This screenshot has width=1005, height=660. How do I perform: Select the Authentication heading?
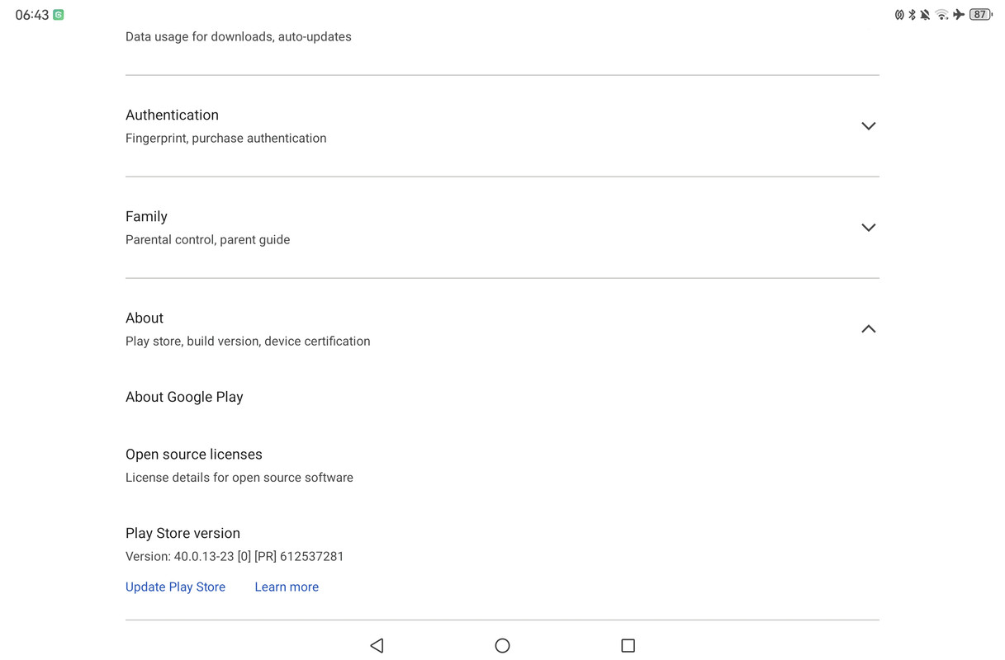[x=172, y=115]
